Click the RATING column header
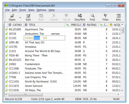The height and width of the screenshot is (104, 129). [90, 25]
